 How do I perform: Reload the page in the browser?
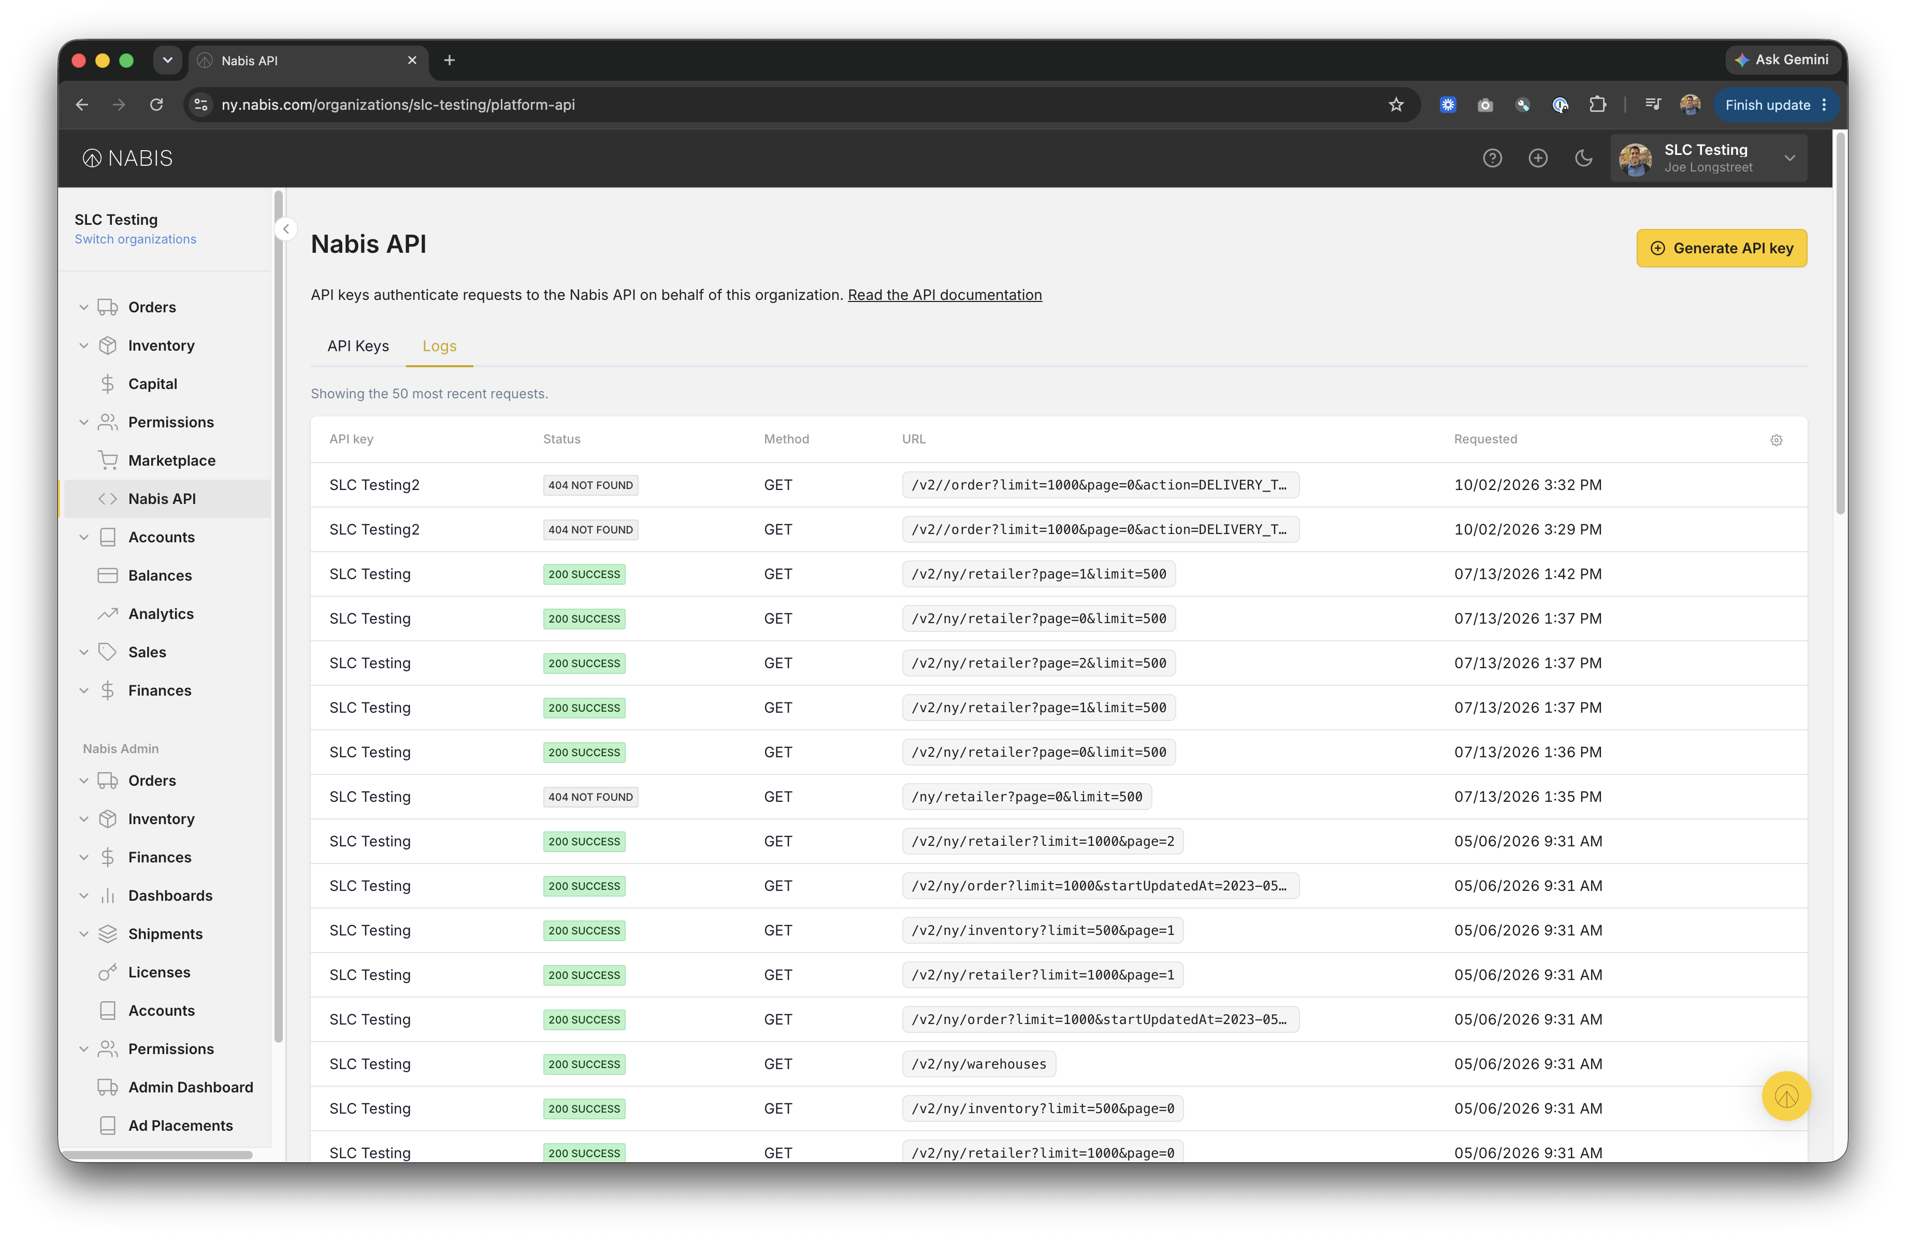click(156, 105)
